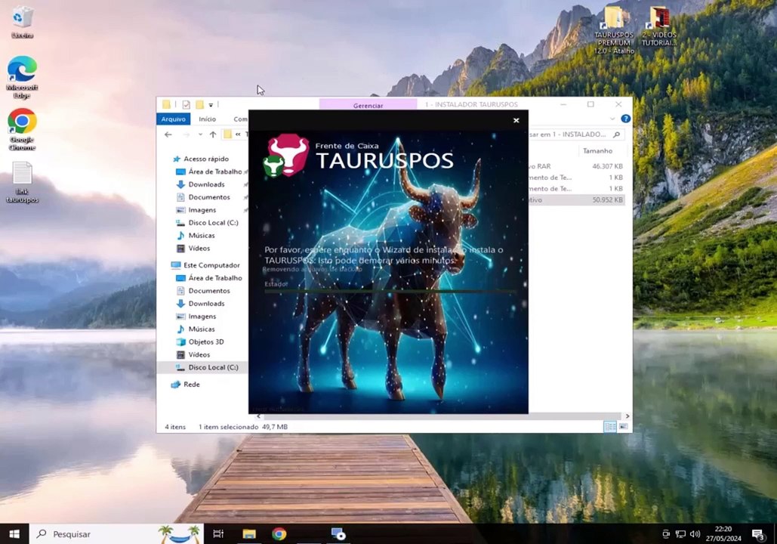Open Downloads under Acesso rápido

click(x=206, y=184)
